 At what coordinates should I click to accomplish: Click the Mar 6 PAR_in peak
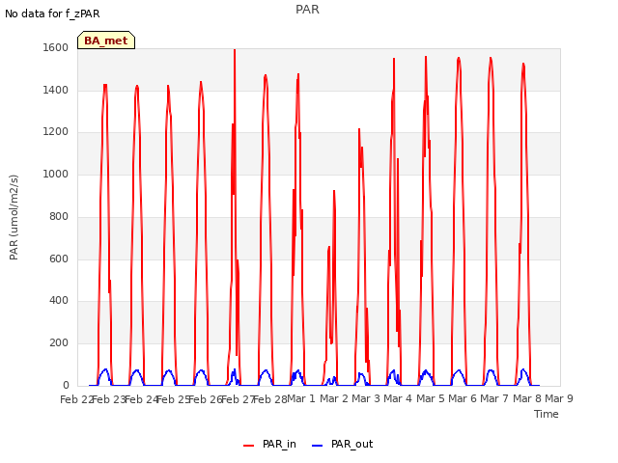(459, 58)
